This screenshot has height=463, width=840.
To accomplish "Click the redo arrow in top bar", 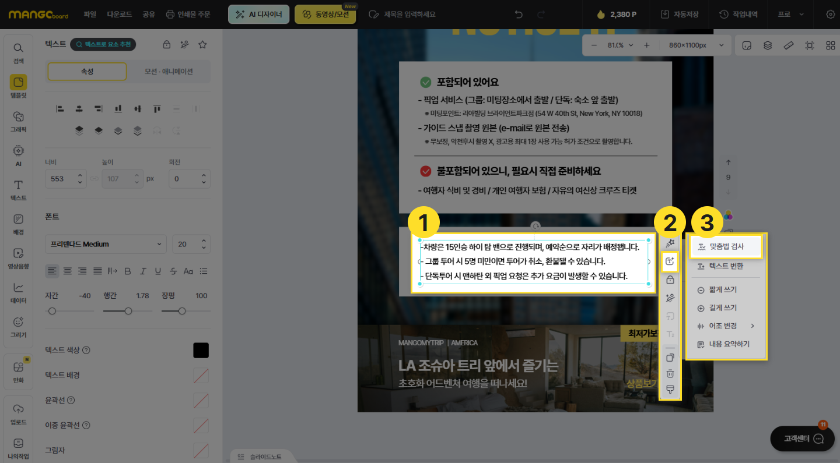I will (x=541, y=14).
